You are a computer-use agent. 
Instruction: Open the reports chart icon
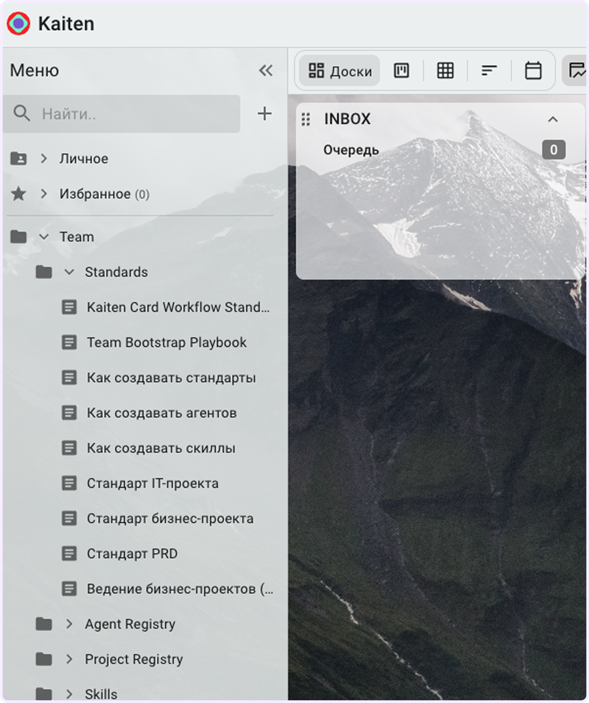point(577,71)
